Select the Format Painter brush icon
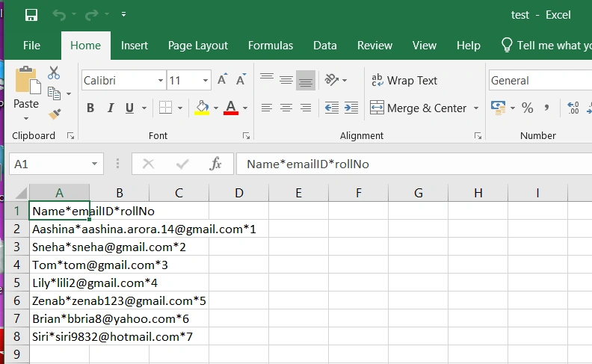Screen dimensions: 592x364 click(x=55, y=114)
